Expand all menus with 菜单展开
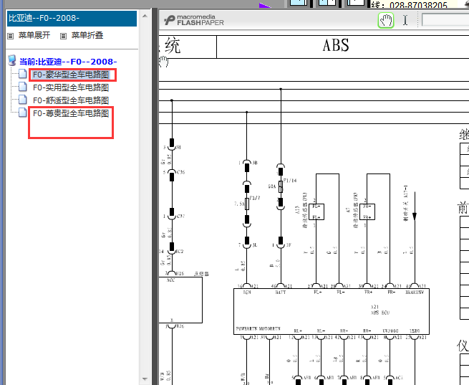This screenshot has height=385, width=469. [x=34, y=35]
